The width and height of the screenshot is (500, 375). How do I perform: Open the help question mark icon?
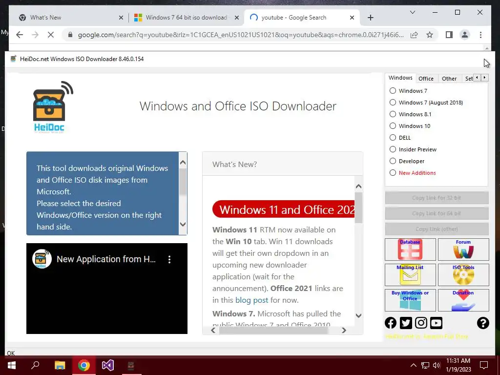tap(483, 323)
